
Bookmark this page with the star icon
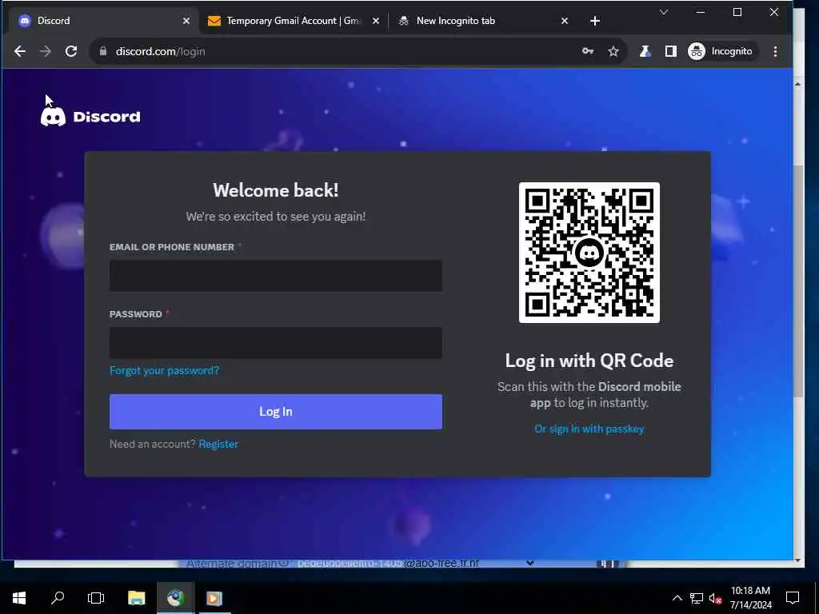point(613,51)
